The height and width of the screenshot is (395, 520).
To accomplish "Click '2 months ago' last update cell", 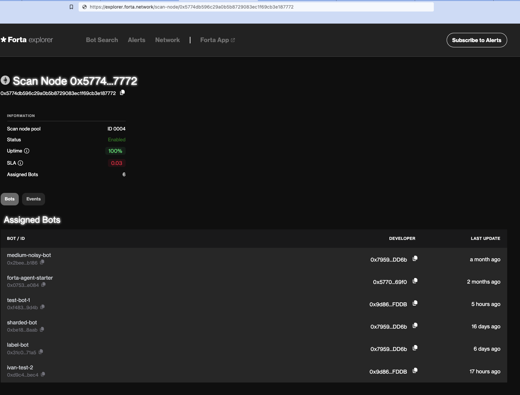I will tap(483, 282).
